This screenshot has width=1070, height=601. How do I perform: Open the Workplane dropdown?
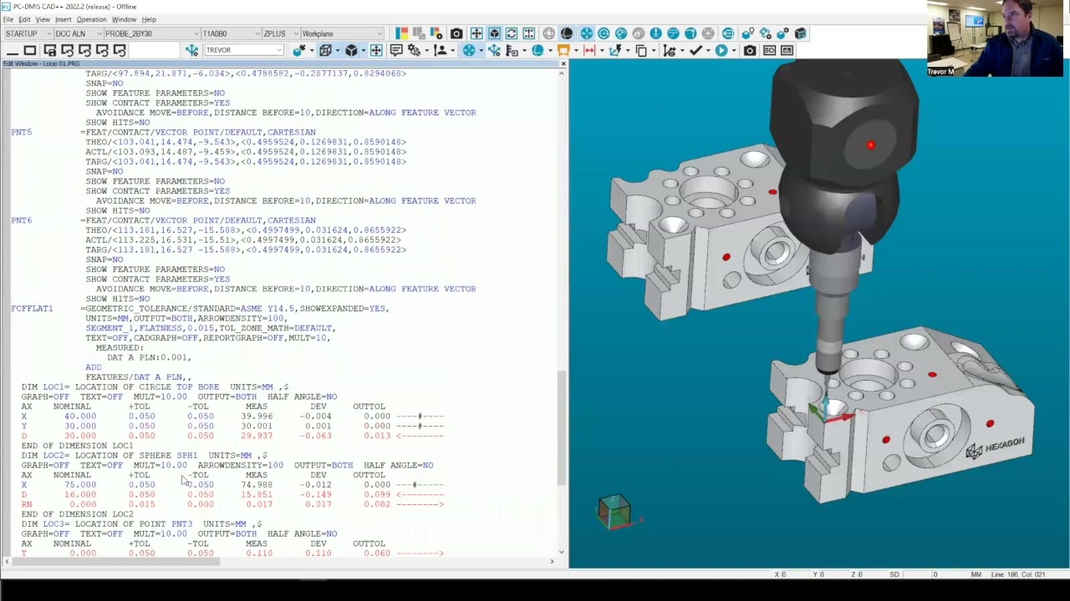click(342, 33)
